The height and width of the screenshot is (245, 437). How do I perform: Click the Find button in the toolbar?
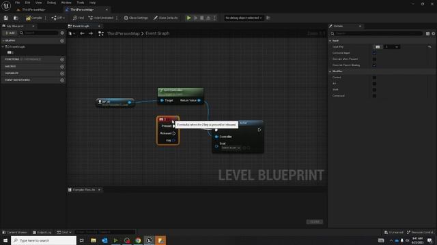point(79,18)
